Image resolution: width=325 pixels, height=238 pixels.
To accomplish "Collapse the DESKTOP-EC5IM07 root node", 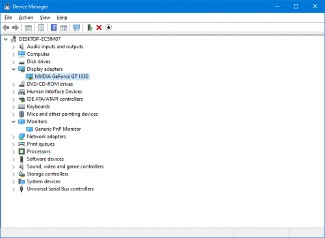I will point(6,39).
